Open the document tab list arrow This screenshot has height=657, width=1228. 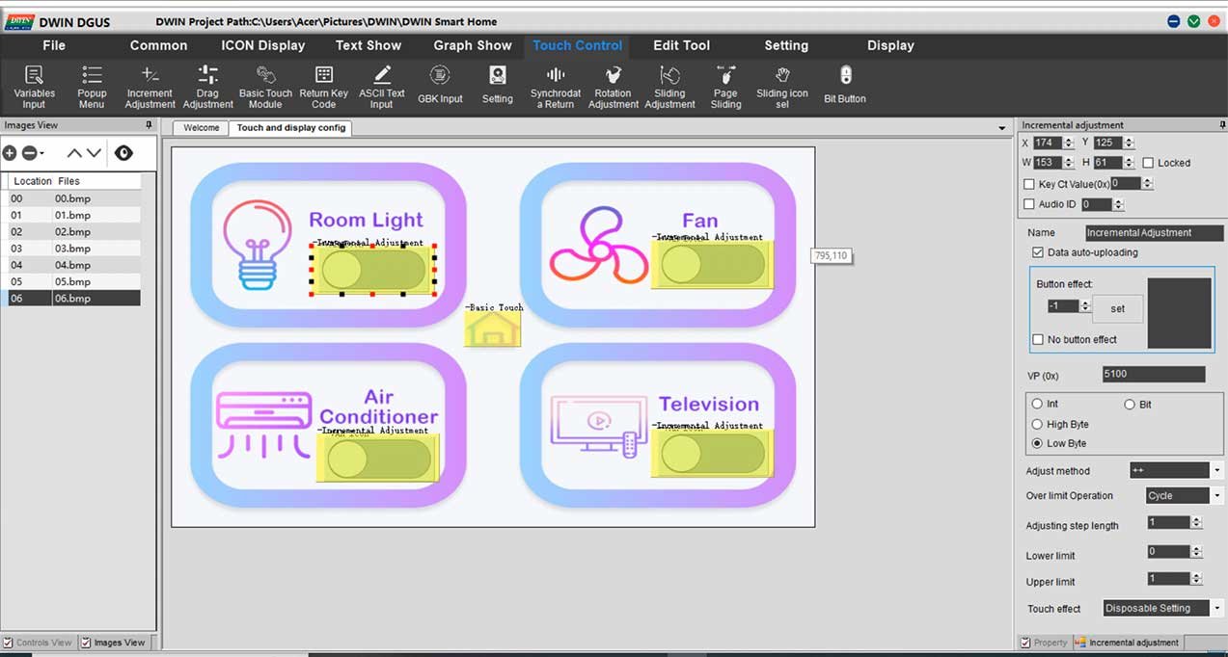tap(1002, 128)
